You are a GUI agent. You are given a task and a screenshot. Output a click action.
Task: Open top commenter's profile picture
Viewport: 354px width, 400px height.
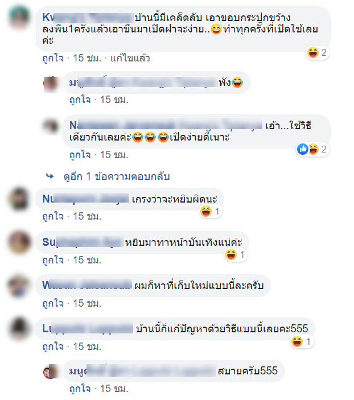[19, 18]
